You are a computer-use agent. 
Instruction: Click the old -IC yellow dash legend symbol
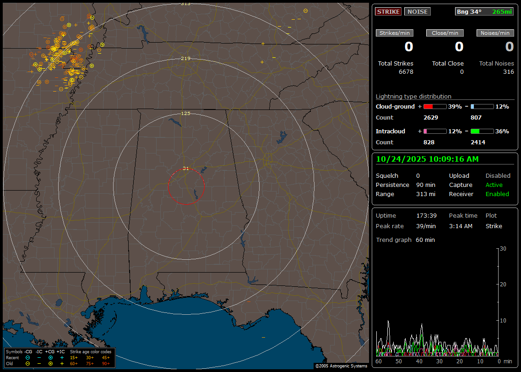coord(39,363)
